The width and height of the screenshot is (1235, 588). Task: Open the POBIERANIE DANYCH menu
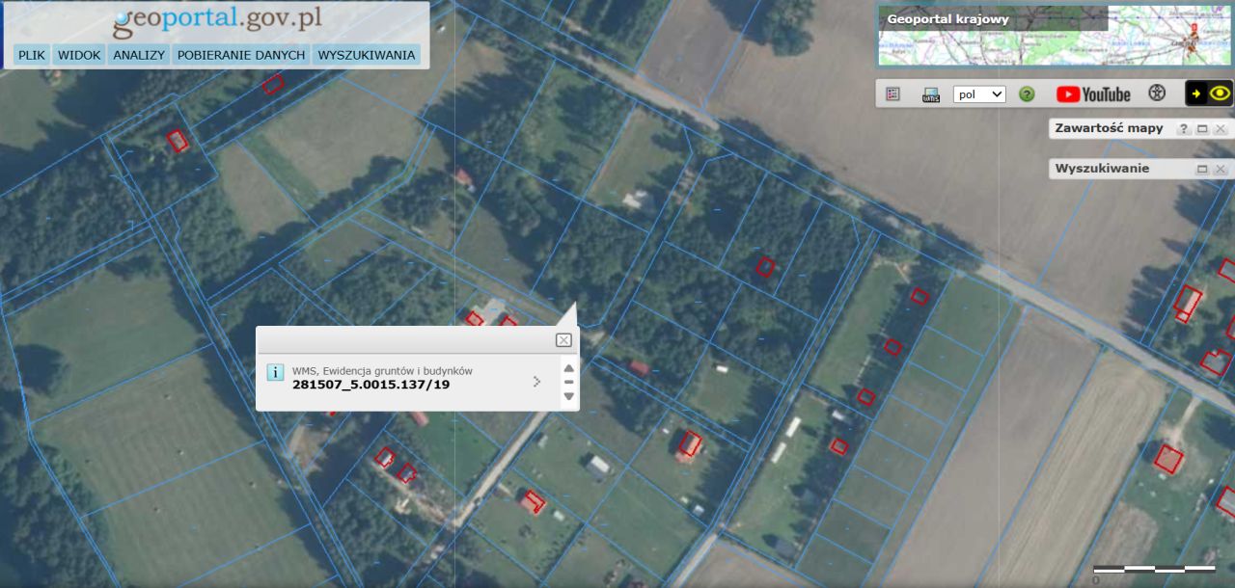tap(241, 55)
